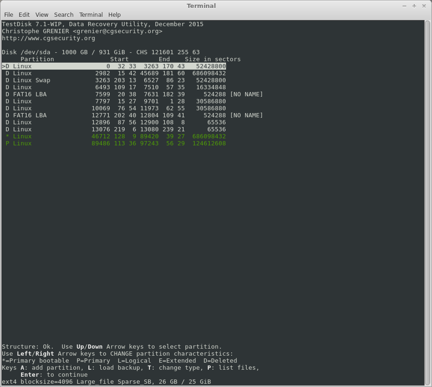The image size is (432, 387).
Task: Open the Help menu
Action: [x=114, y=14]
